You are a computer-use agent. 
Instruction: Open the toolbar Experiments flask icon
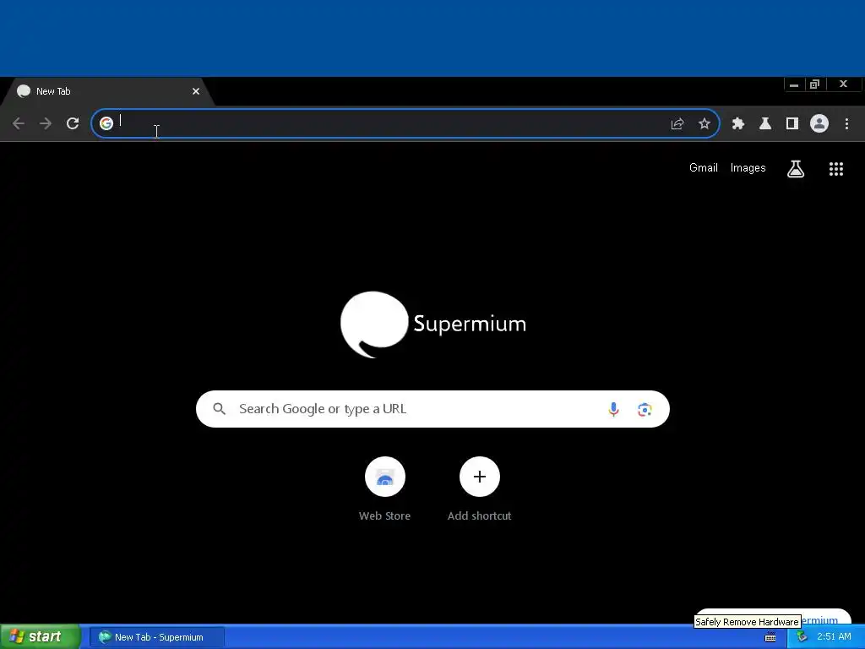(x=765, y=123)
